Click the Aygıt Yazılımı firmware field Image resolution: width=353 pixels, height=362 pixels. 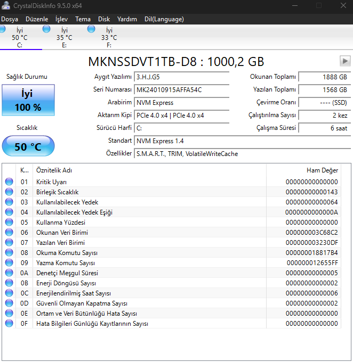pyautogui.click(x=181, y=77)
